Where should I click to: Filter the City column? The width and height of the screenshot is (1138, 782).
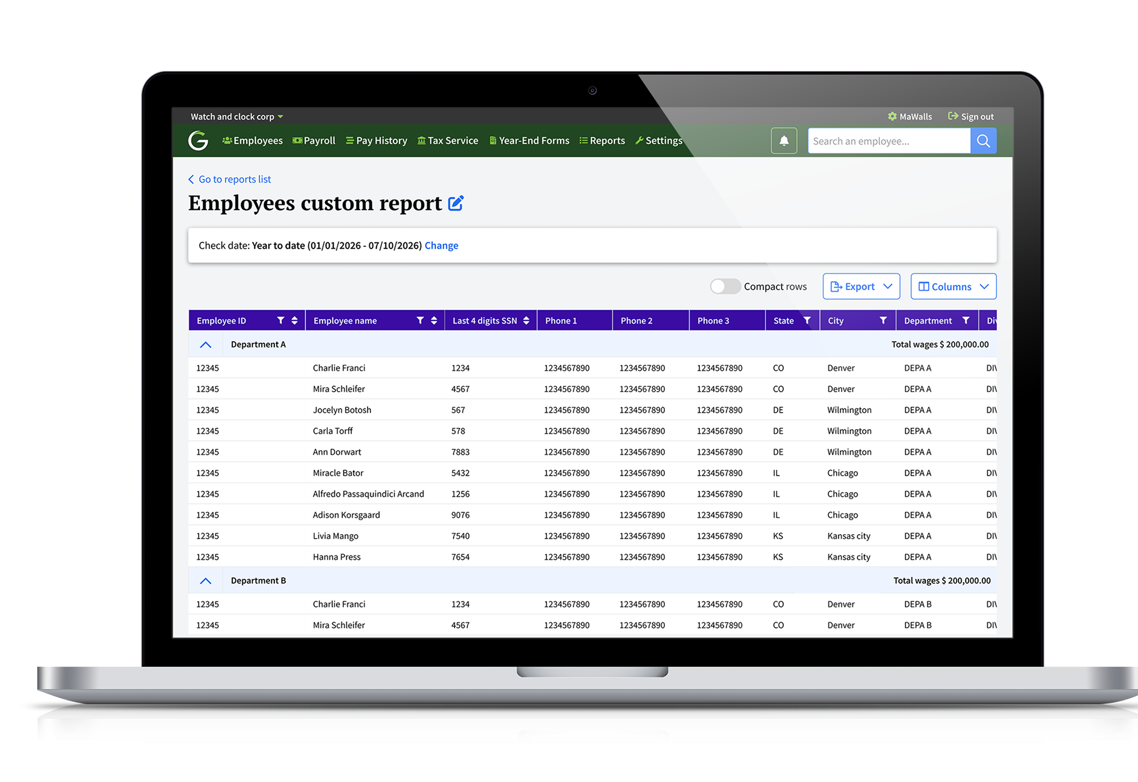(x=883, y=320)
